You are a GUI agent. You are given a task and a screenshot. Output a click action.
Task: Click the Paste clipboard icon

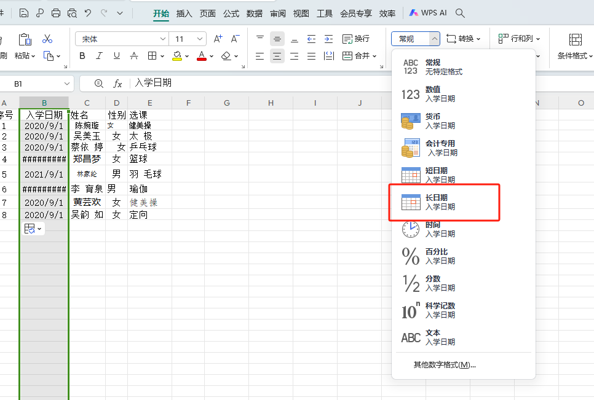[25, 39]
